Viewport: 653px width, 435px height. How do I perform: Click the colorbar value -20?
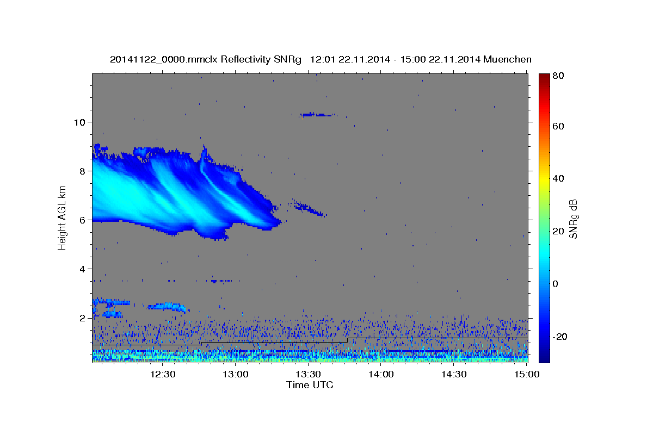560,337
